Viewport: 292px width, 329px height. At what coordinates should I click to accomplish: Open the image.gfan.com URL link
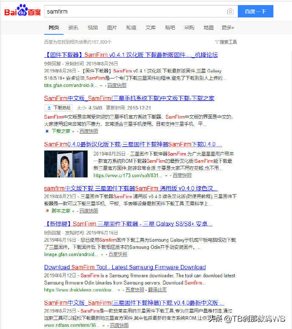coord(71,254)
